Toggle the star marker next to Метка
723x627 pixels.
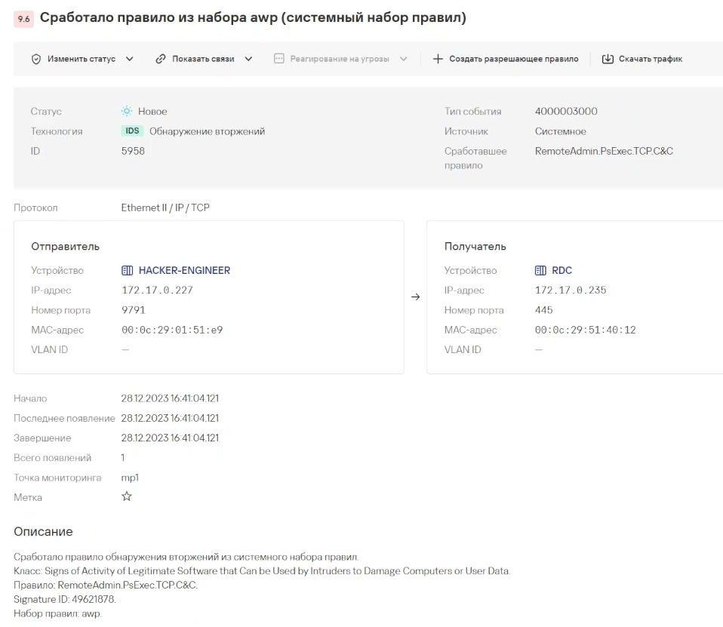pos(127,496)
